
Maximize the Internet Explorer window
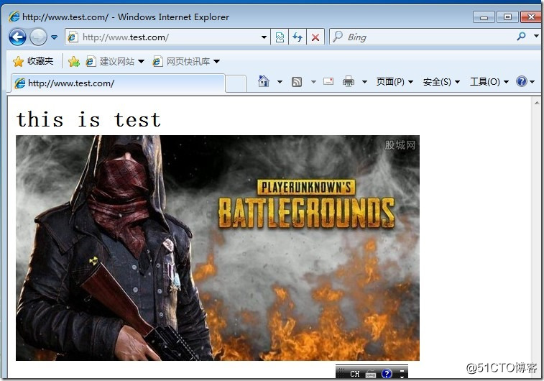click(507, 17)
